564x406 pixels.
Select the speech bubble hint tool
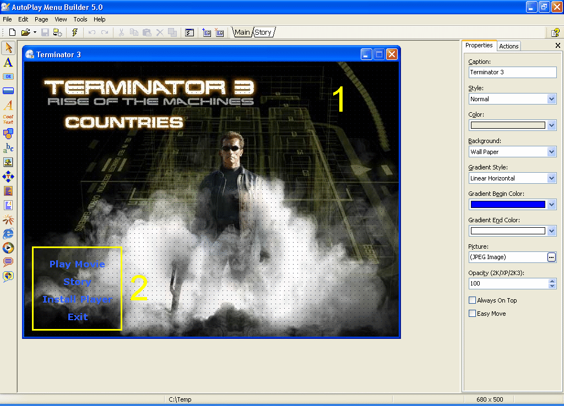[x=8, y=262]
